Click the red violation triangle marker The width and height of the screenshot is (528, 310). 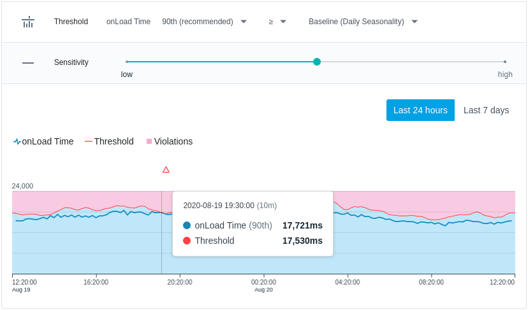166,170
